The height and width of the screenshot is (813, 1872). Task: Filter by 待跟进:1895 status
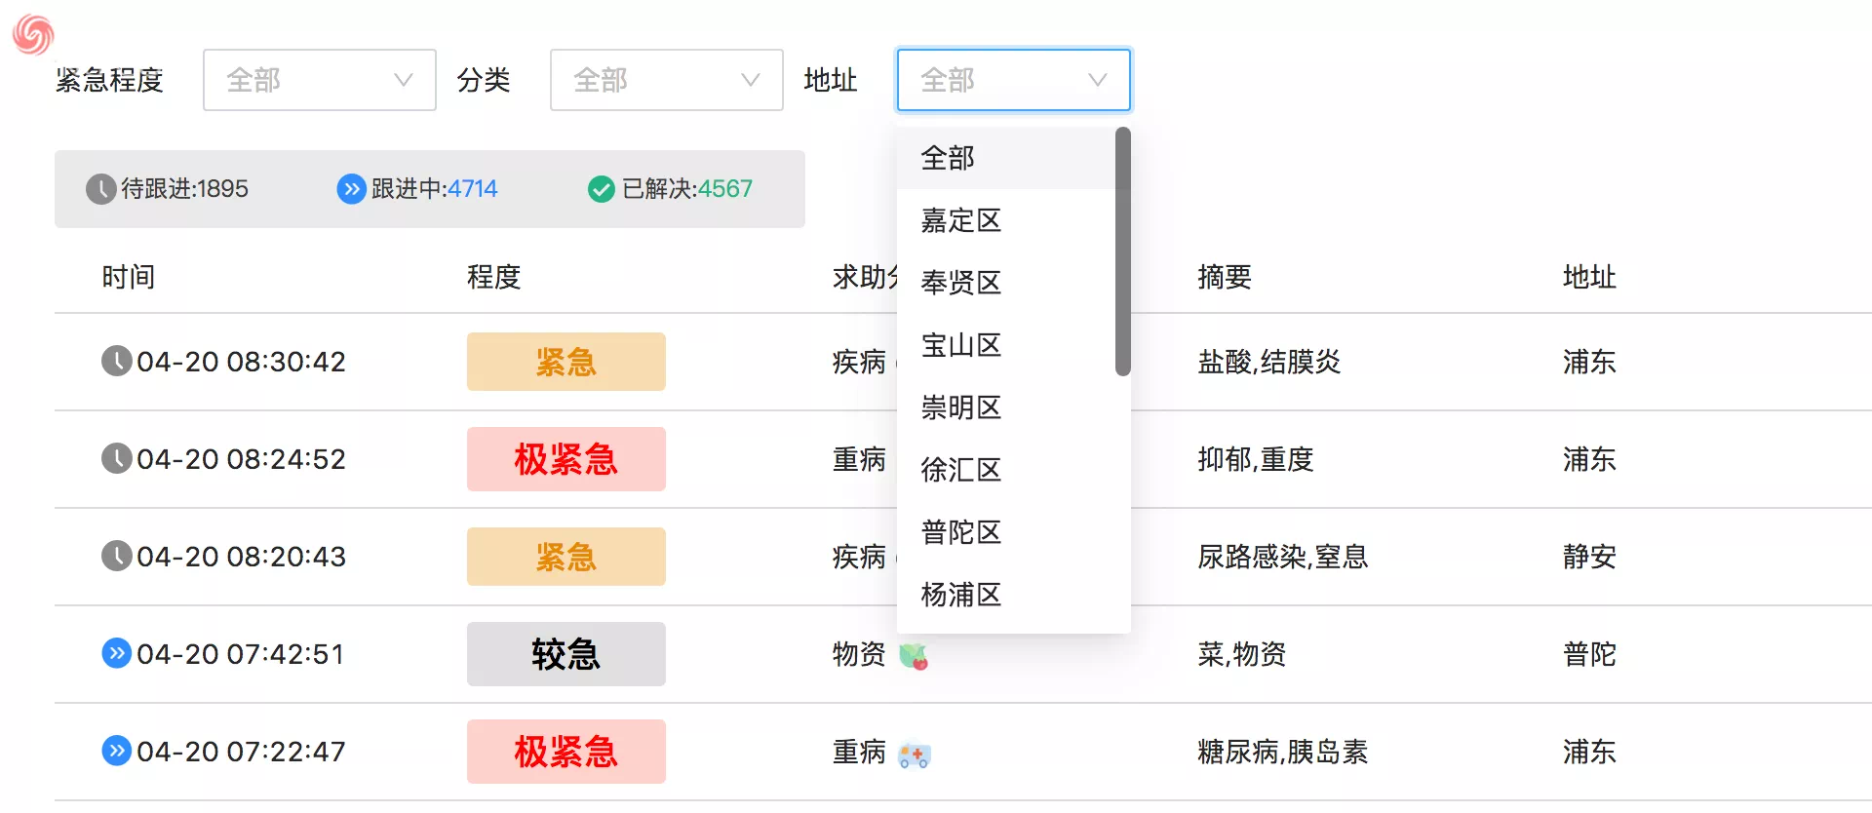(168, 189)
